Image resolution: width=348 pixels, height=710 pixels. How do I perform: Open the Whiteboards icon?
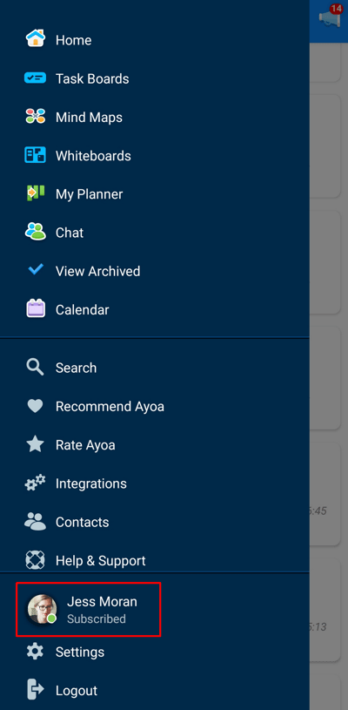pos(36,155)
